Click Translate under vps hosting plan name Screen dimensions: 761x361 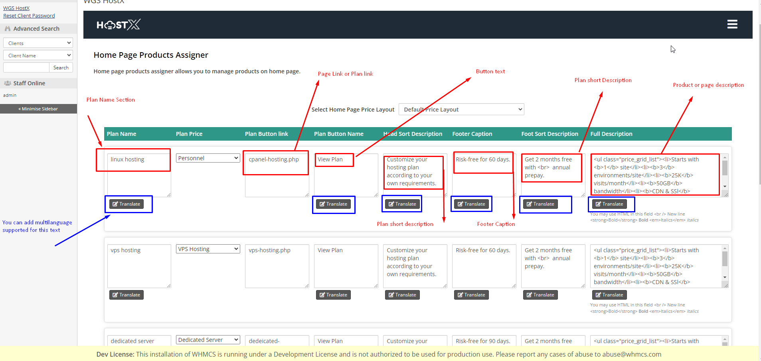[x=127, y=295]
